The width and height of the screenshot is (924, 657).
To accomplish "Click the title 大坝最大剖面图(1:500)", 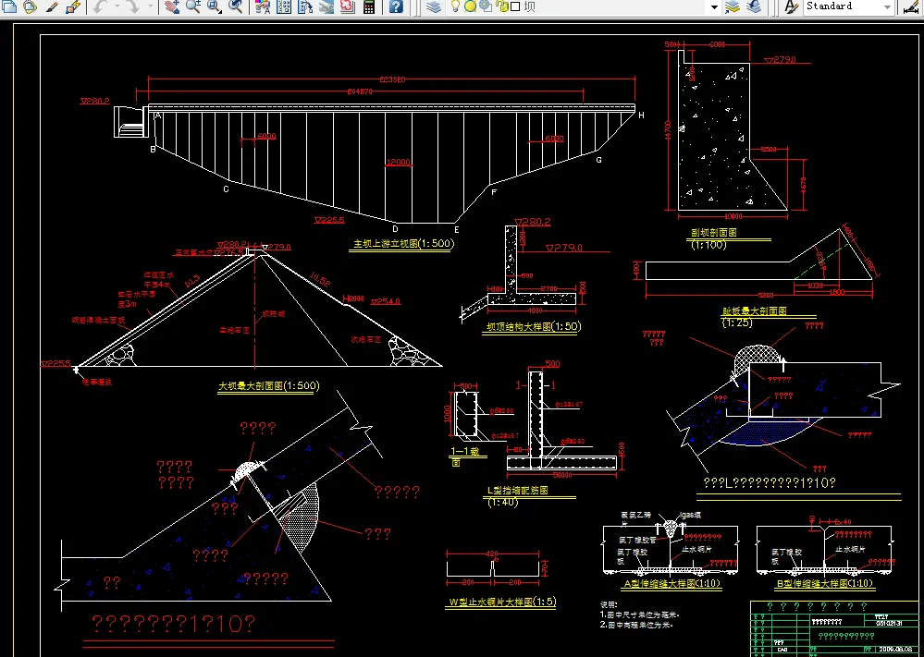I will click(269, 386).
